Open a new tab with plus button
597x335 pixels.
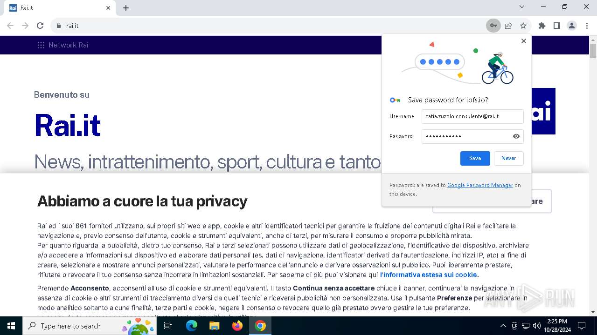point(126,8)
